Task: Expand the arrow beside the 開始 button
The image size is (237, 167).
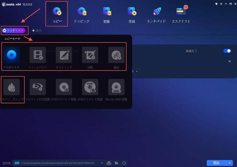Action: 230,163
